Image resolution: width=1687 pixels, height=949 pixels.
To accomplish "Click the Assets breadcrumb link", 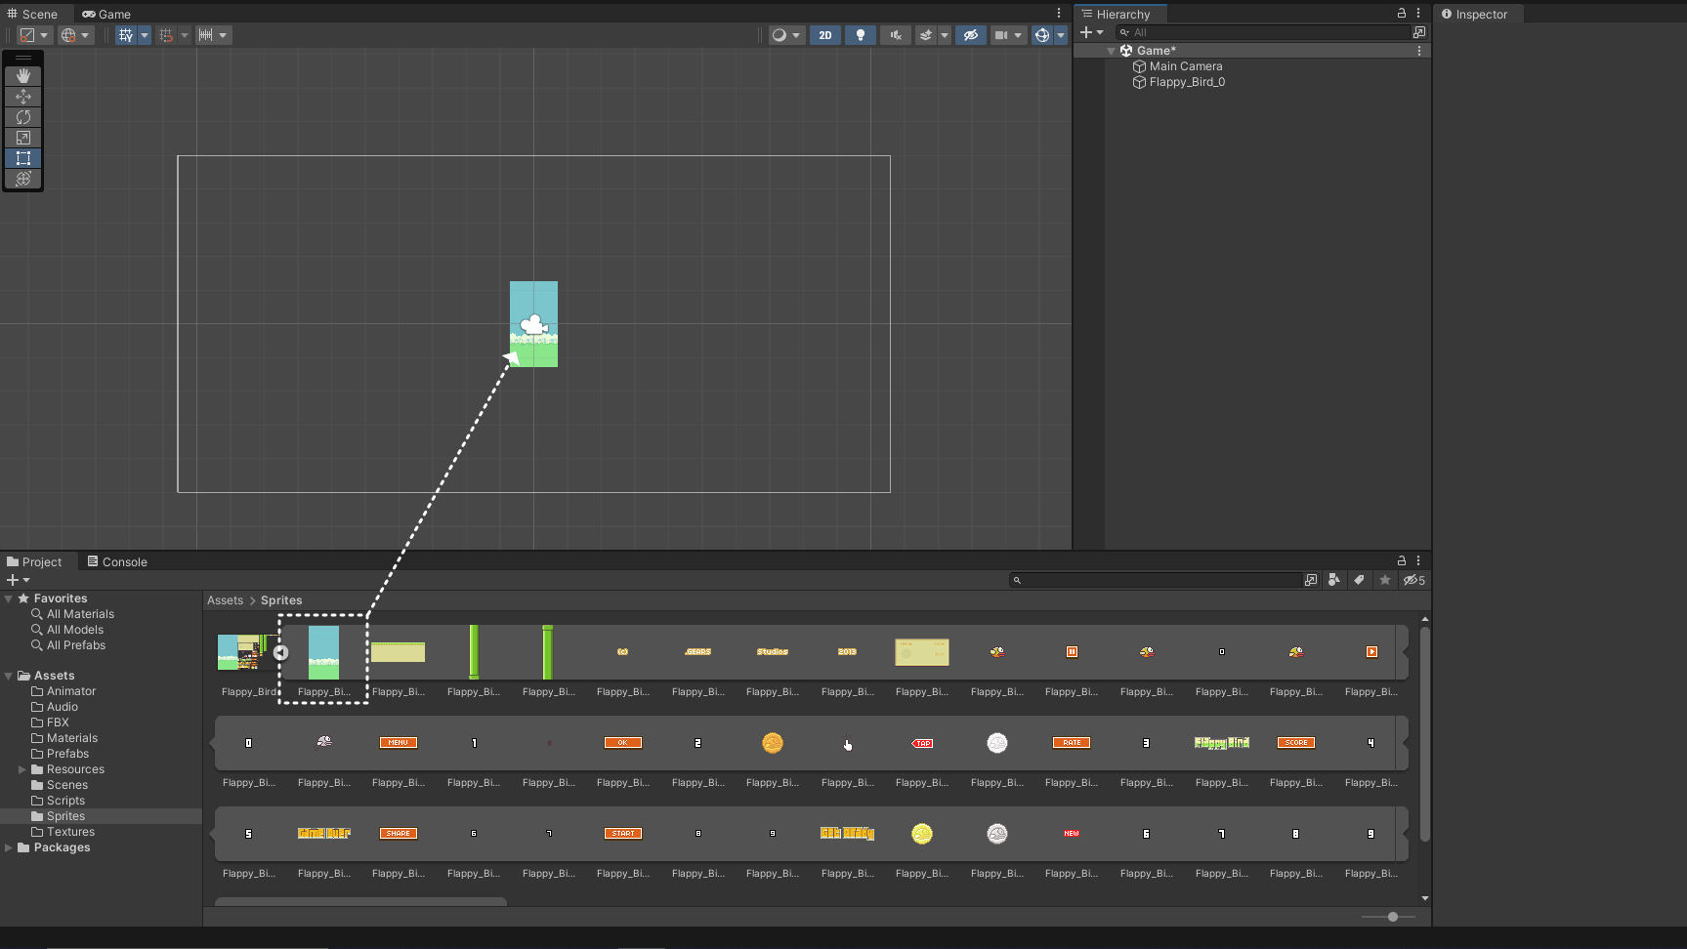I will pyautogui.click(x=225, y=600).
